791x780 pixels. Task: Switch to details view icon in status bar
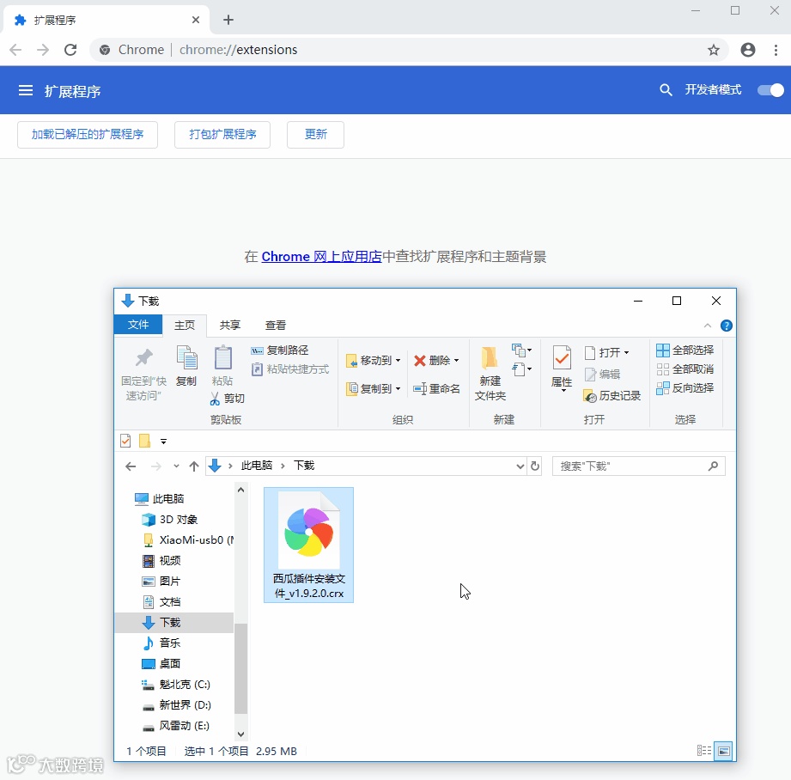(703, 752)
